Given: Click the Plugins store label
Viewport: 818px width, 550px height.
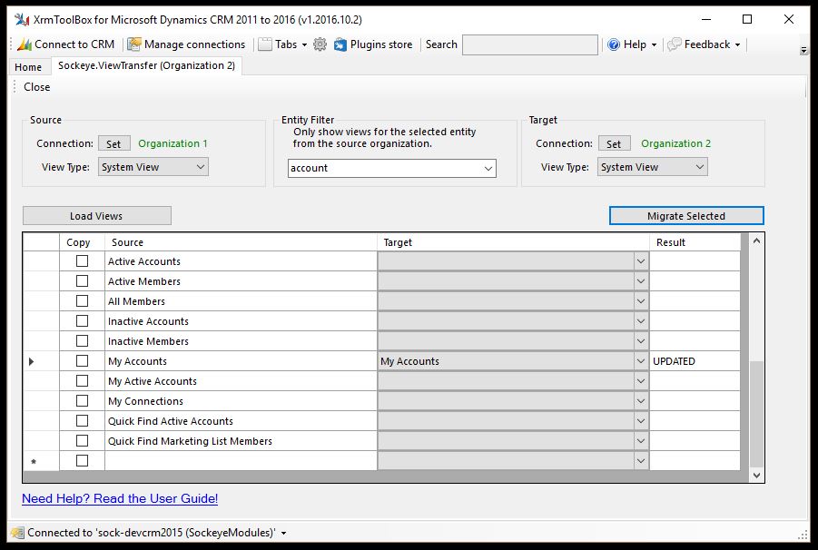Looking at the screenshot, I should [x=381, y=44].
